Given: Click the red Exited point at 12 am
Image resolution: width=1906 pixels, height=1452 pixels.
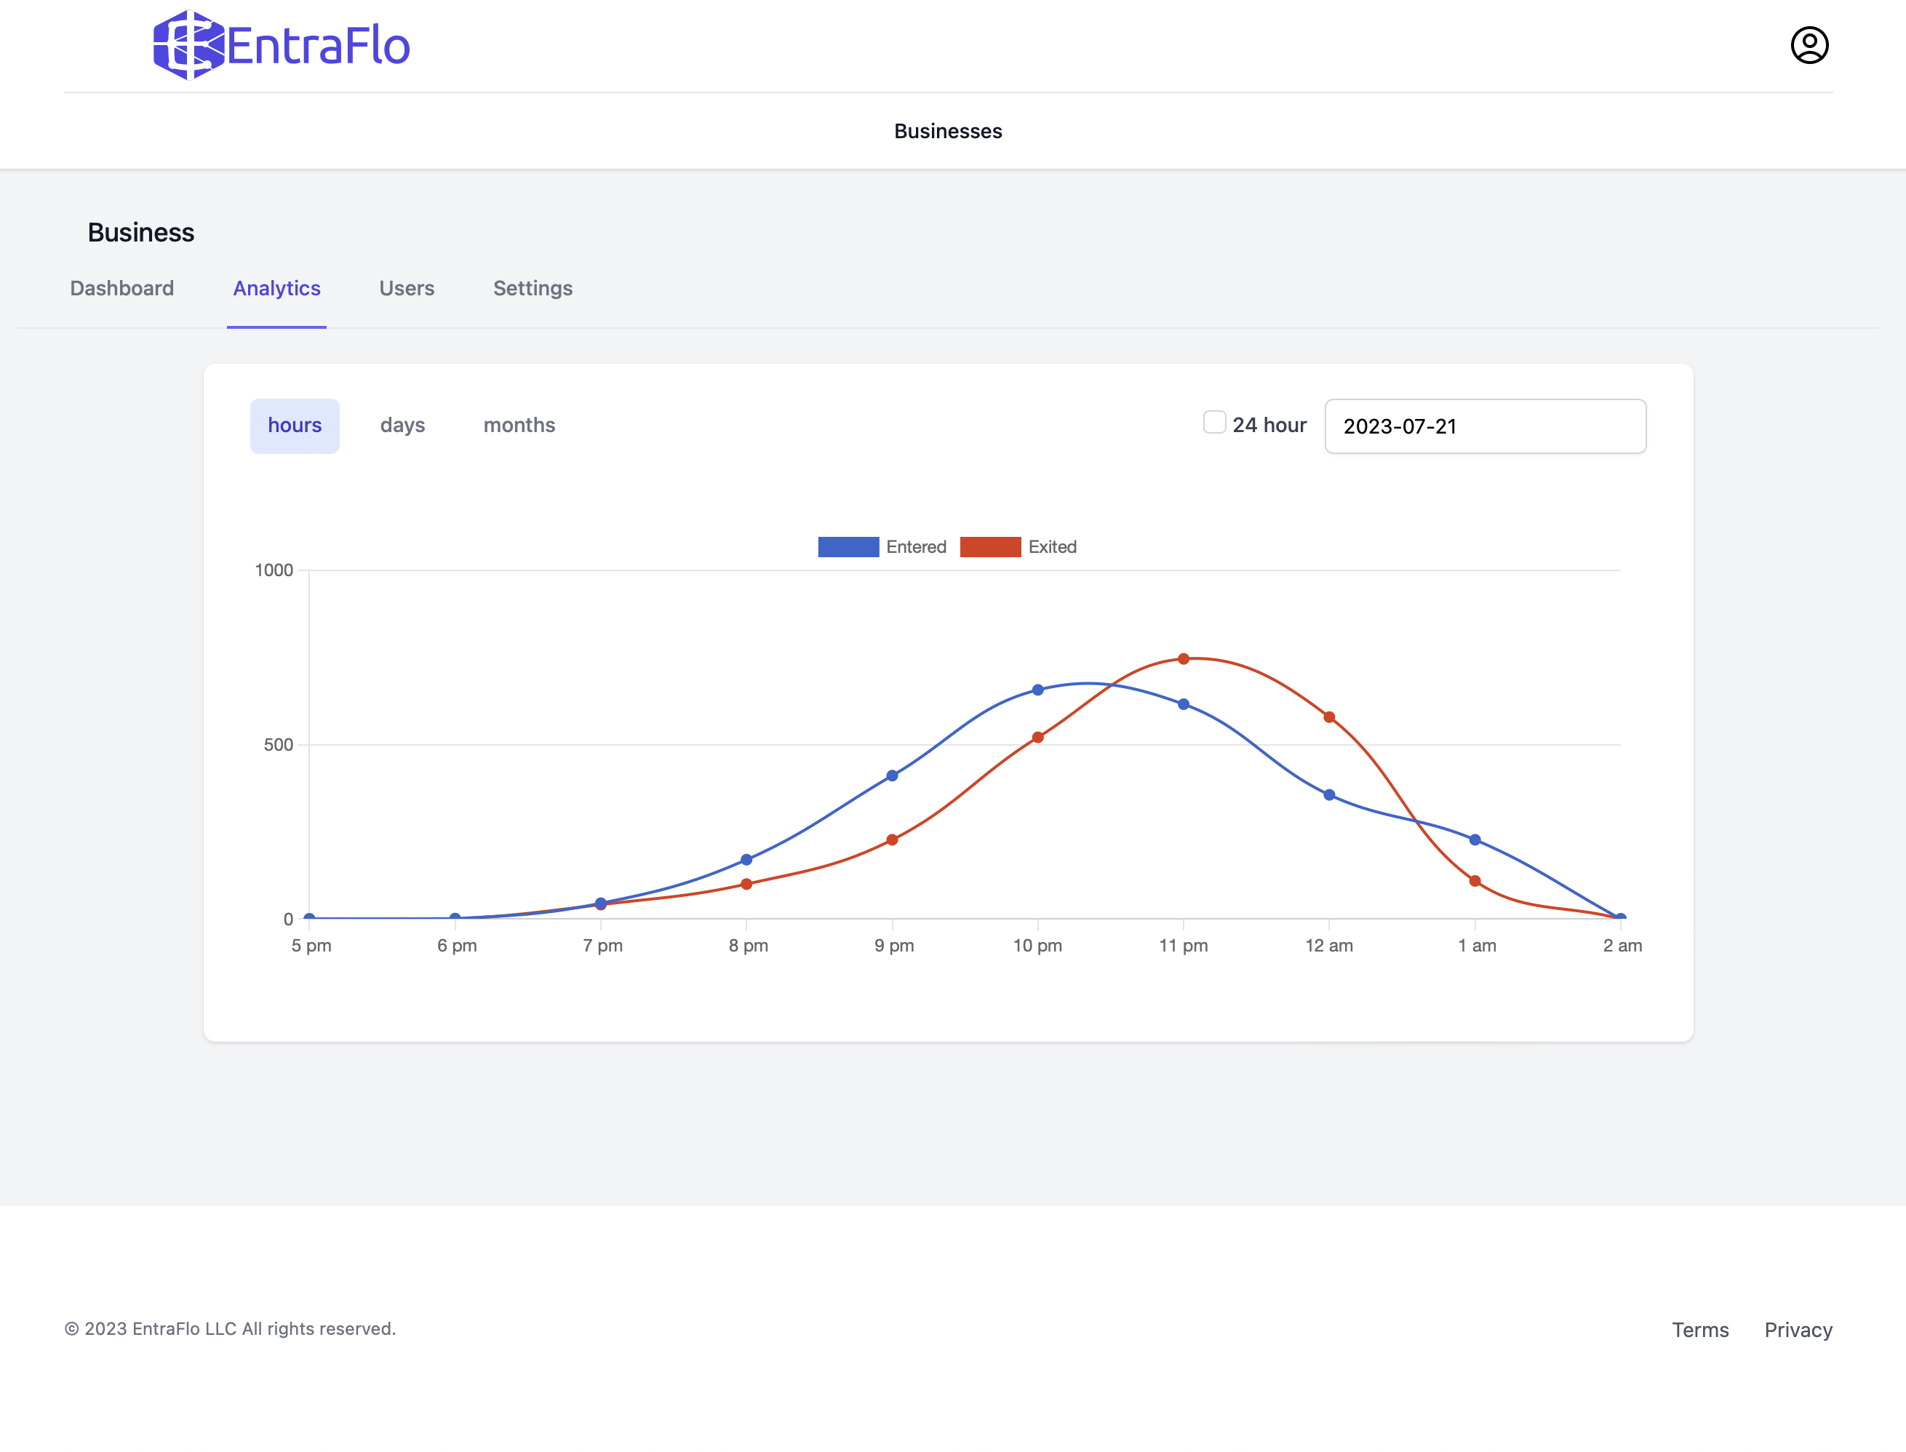Looking at the screenshot, I should pos(1329,717).
